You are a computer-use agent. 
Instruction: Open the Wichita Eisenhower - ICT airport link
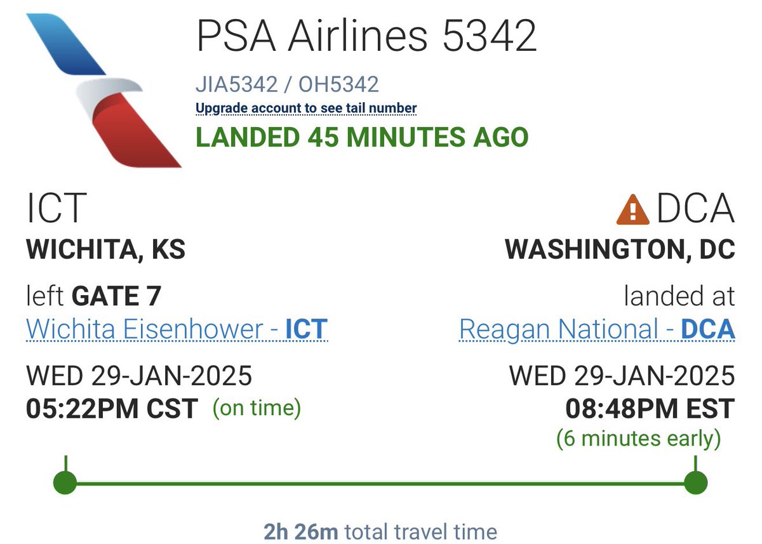177,329
